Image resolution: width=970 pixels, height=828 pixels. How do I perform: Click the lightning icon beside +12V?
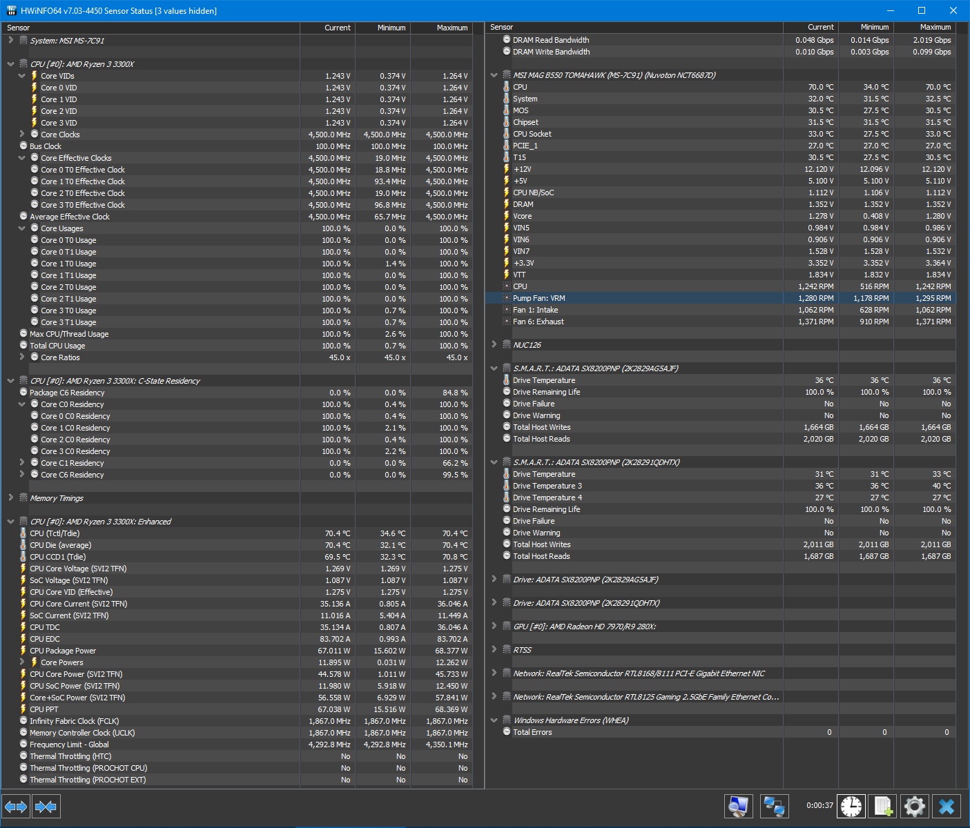tap(507, 169)
